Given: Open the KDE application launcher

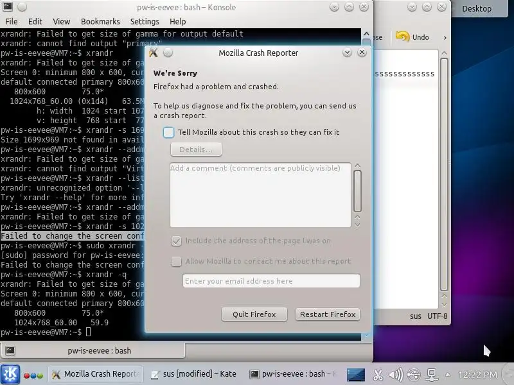Looking at the screenshot, I should [10, 374].
